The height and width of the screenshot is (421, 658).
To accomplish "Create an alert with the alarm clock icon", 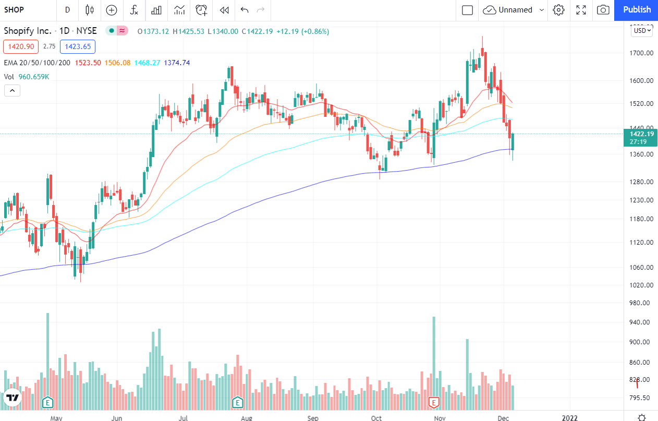I will pos(201,10).
